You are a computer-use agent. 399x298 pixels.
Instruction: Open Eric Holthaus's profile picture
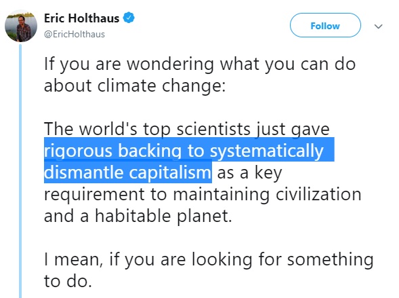pyautogui.click(x=21, y=26)
